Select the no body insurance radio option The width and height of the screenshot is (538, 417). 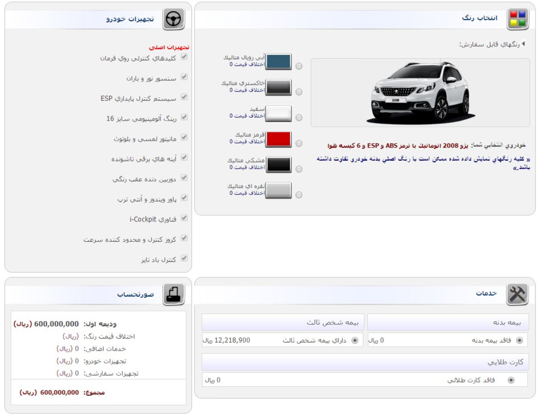[519, 340]
